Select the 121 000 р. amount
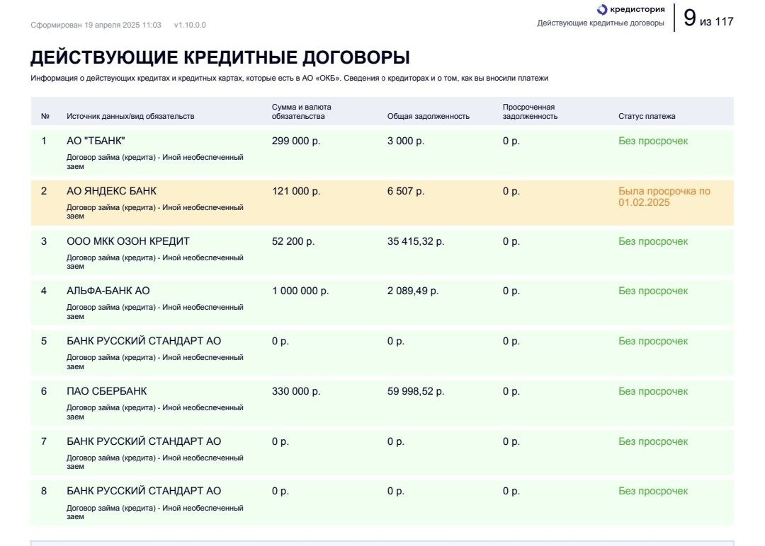The image size is (765, 546). pos(295,191)
